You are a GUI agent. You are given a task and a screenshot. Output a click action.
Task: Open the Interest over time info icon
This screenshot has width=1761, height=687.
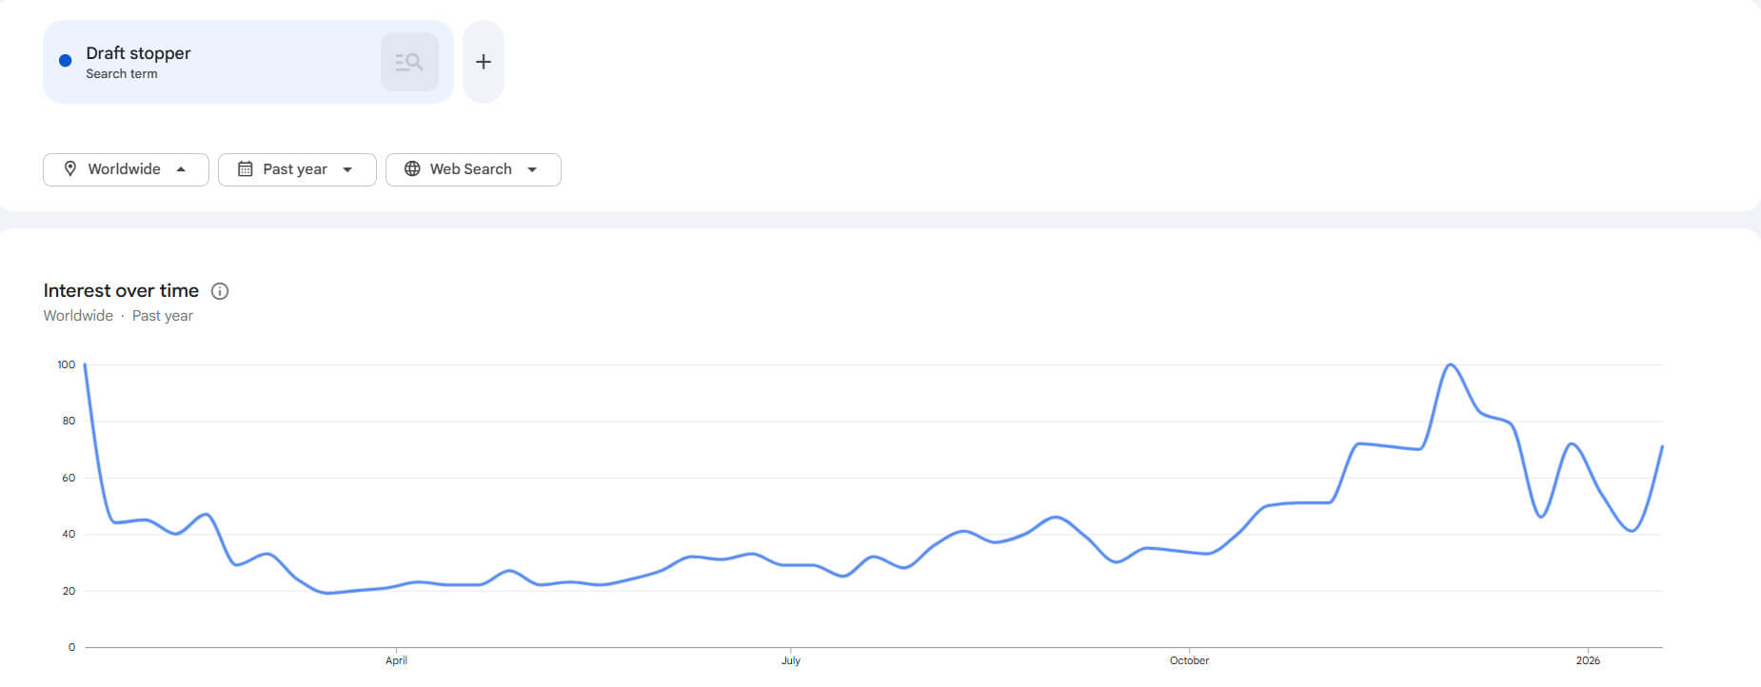[220, 291]
